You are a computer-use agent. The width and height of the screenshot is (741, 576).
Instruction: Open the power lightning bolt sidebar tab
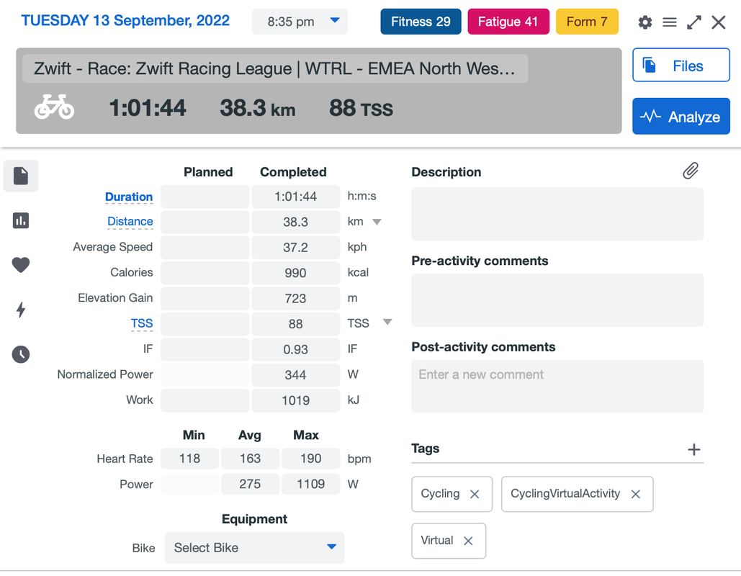(x=21, y=310)
